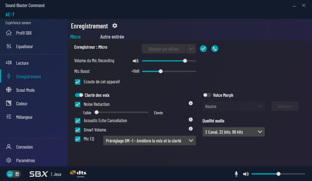Click the AE-7 device name
312x181 pixels.
(x=10, y=14)
